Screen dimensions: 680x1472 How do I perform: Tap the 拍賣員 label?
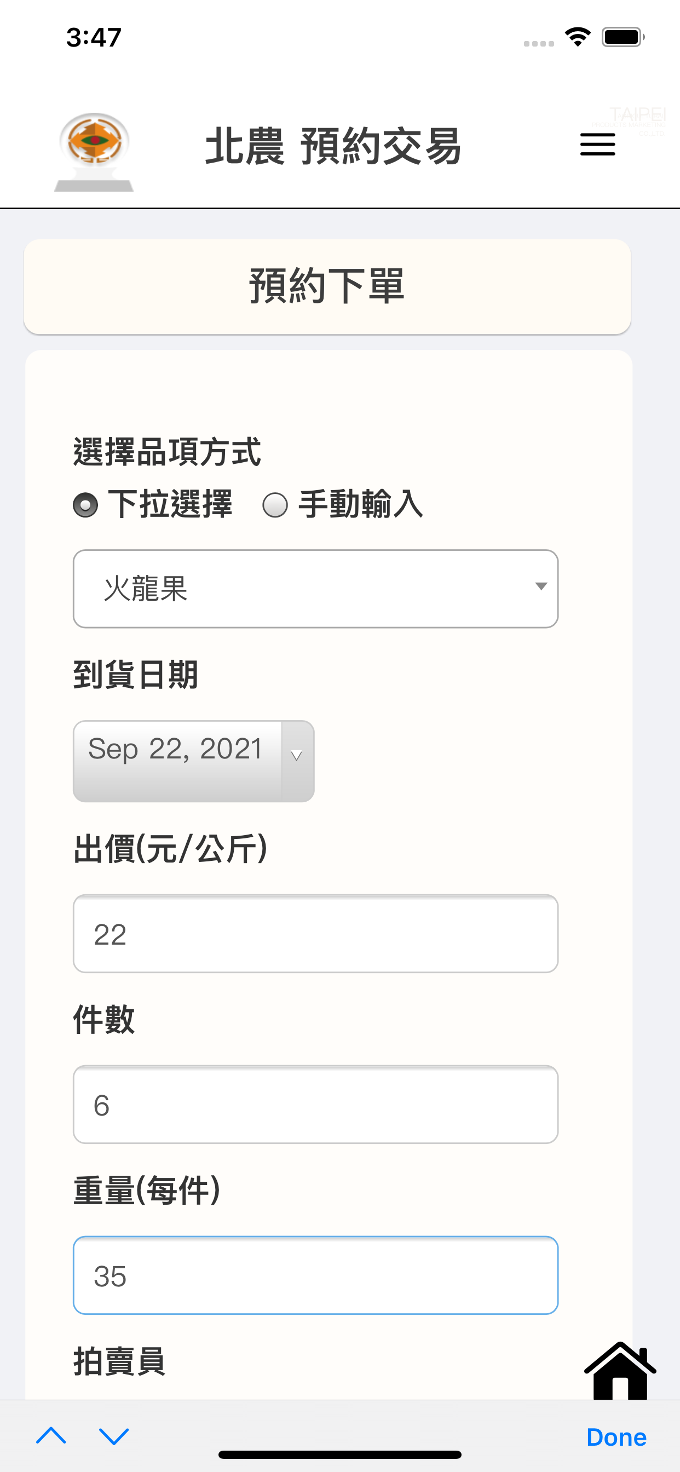(119, 1361)
